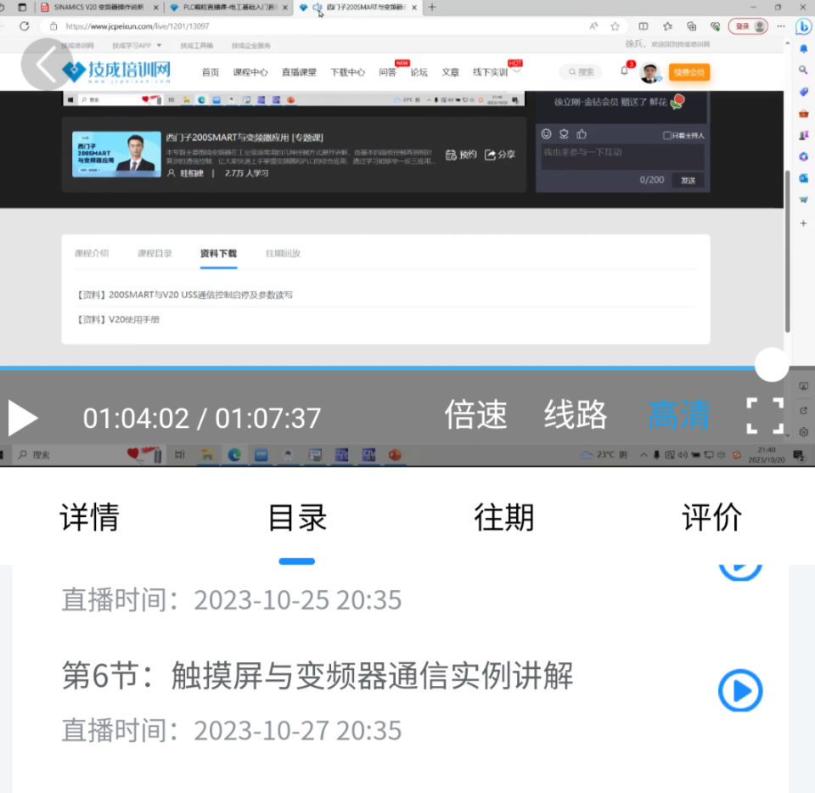This screenshot has width=815, height=793.
Task: Open the 往期 tab
Action: [x=504, y=517]
